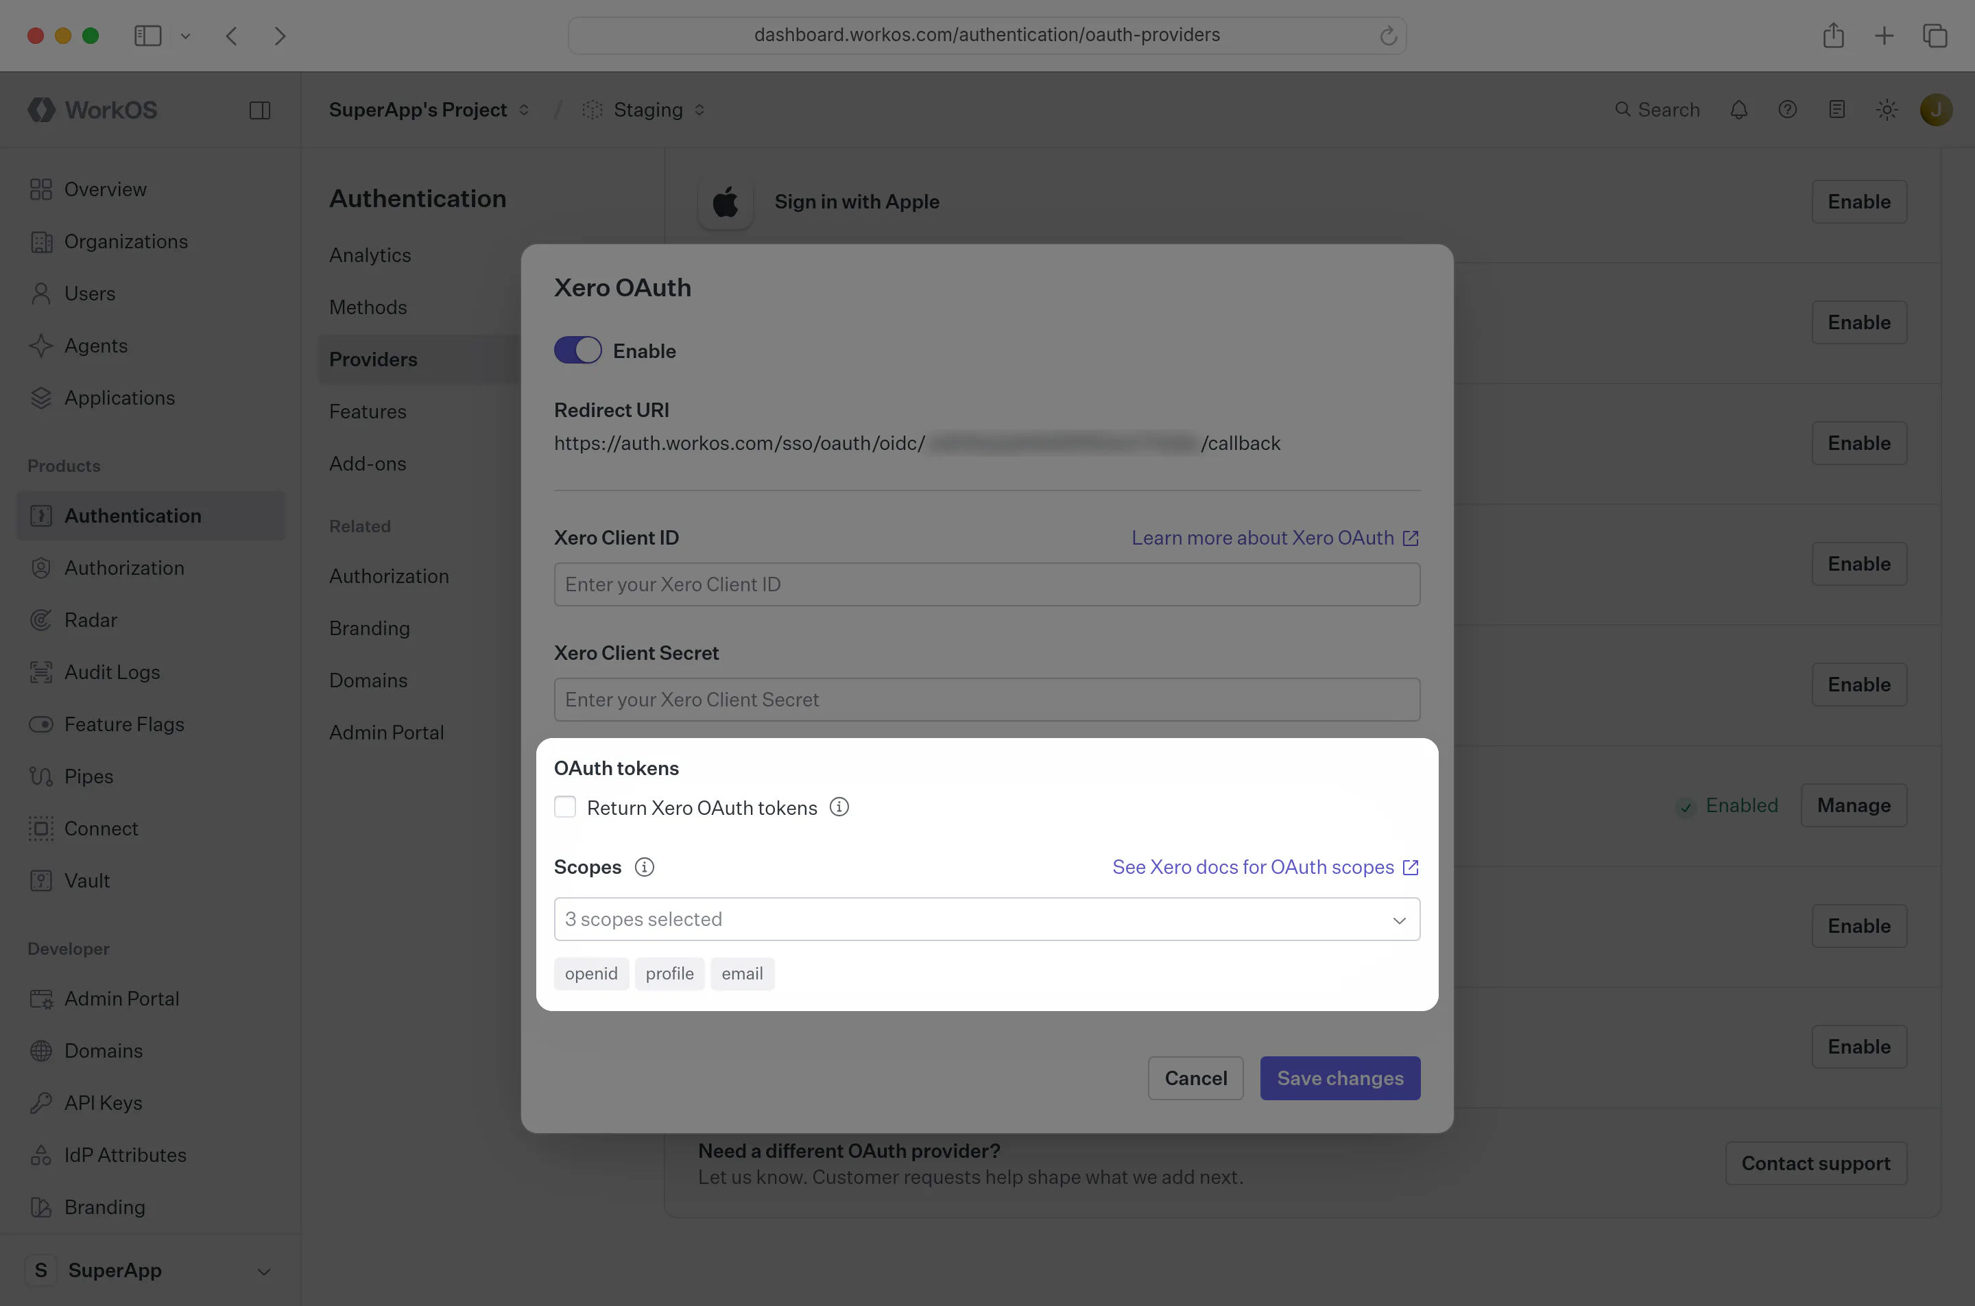Expand the SuperApp workspace menu at bottom
The image size is (1975, 1306).
click(150, 1271)
